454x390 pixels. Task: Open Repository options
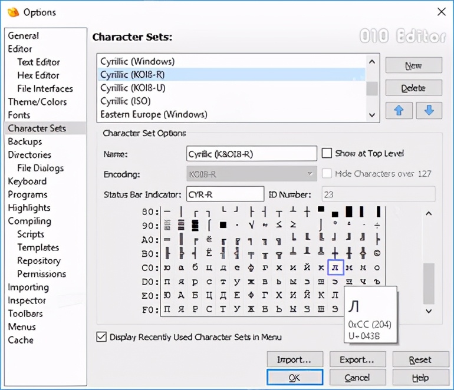click(39, 260)
